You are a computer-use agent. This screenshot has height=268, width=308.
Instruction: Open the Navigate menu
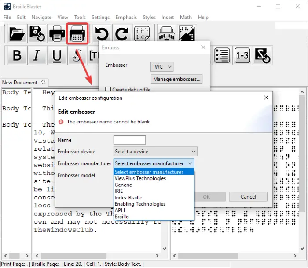coord(41,17)
